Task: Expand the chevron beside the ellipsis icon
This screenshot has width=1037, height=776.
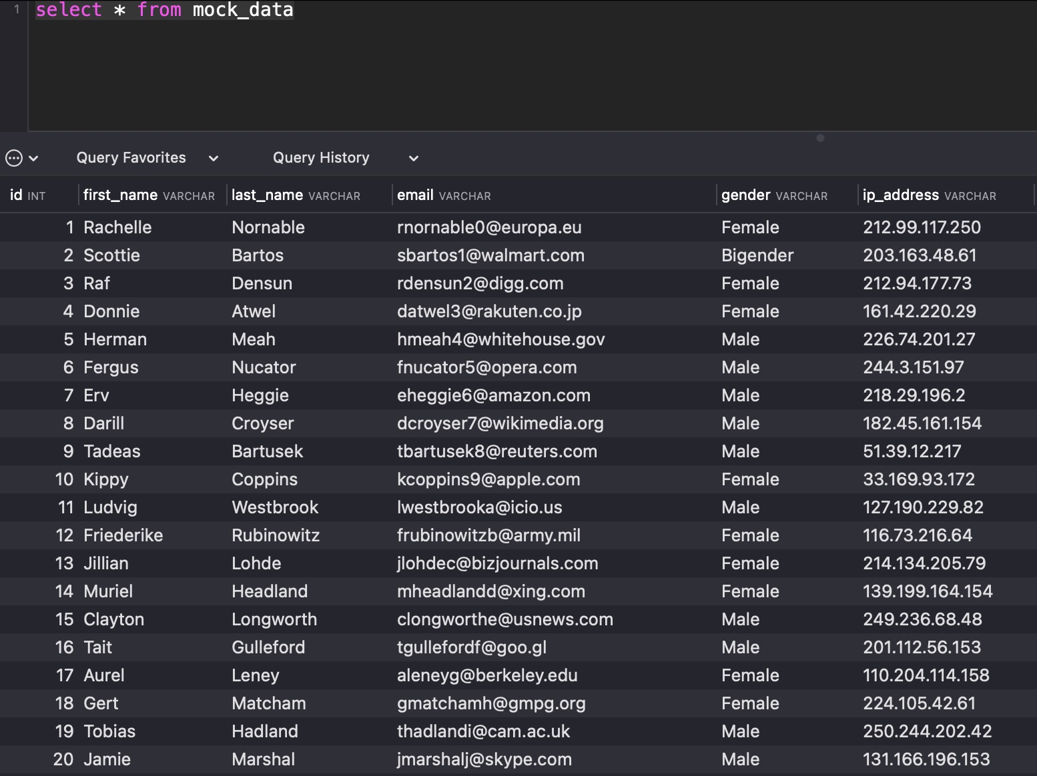Action: [33, 159]
